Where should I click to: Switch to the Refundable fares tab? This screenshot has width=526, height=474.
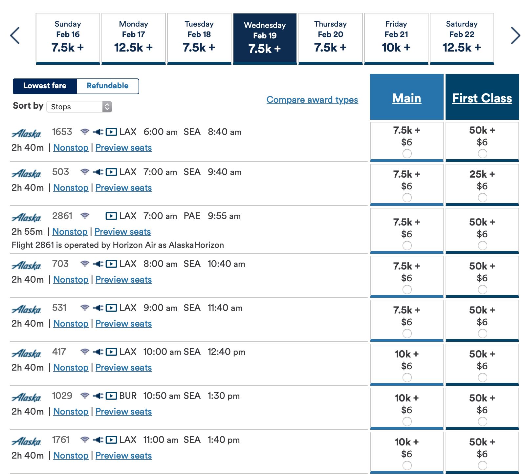(x=107, y=86)
